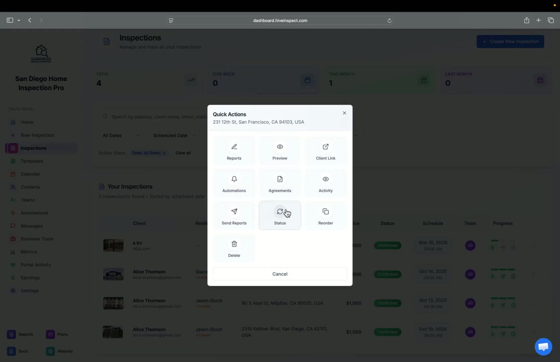560x362 pixels.
Task: Cancel the Quick Actions dialog
Action: [x=280, y=274]
